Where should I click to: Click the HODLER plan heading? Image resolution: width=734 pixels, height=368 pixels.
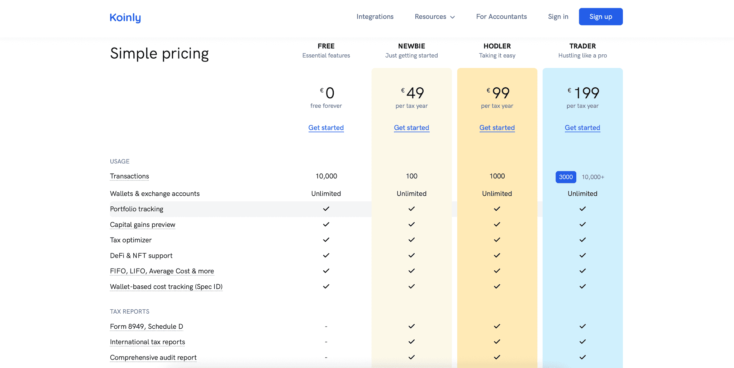point(497,46)
